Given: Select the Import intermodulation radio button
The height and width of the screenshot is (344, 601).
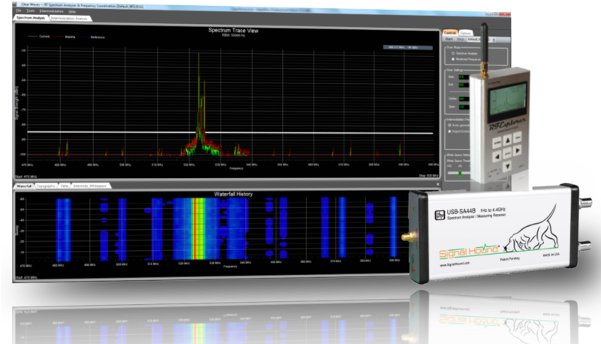Looking at the screenshot, I should (449, 131).
